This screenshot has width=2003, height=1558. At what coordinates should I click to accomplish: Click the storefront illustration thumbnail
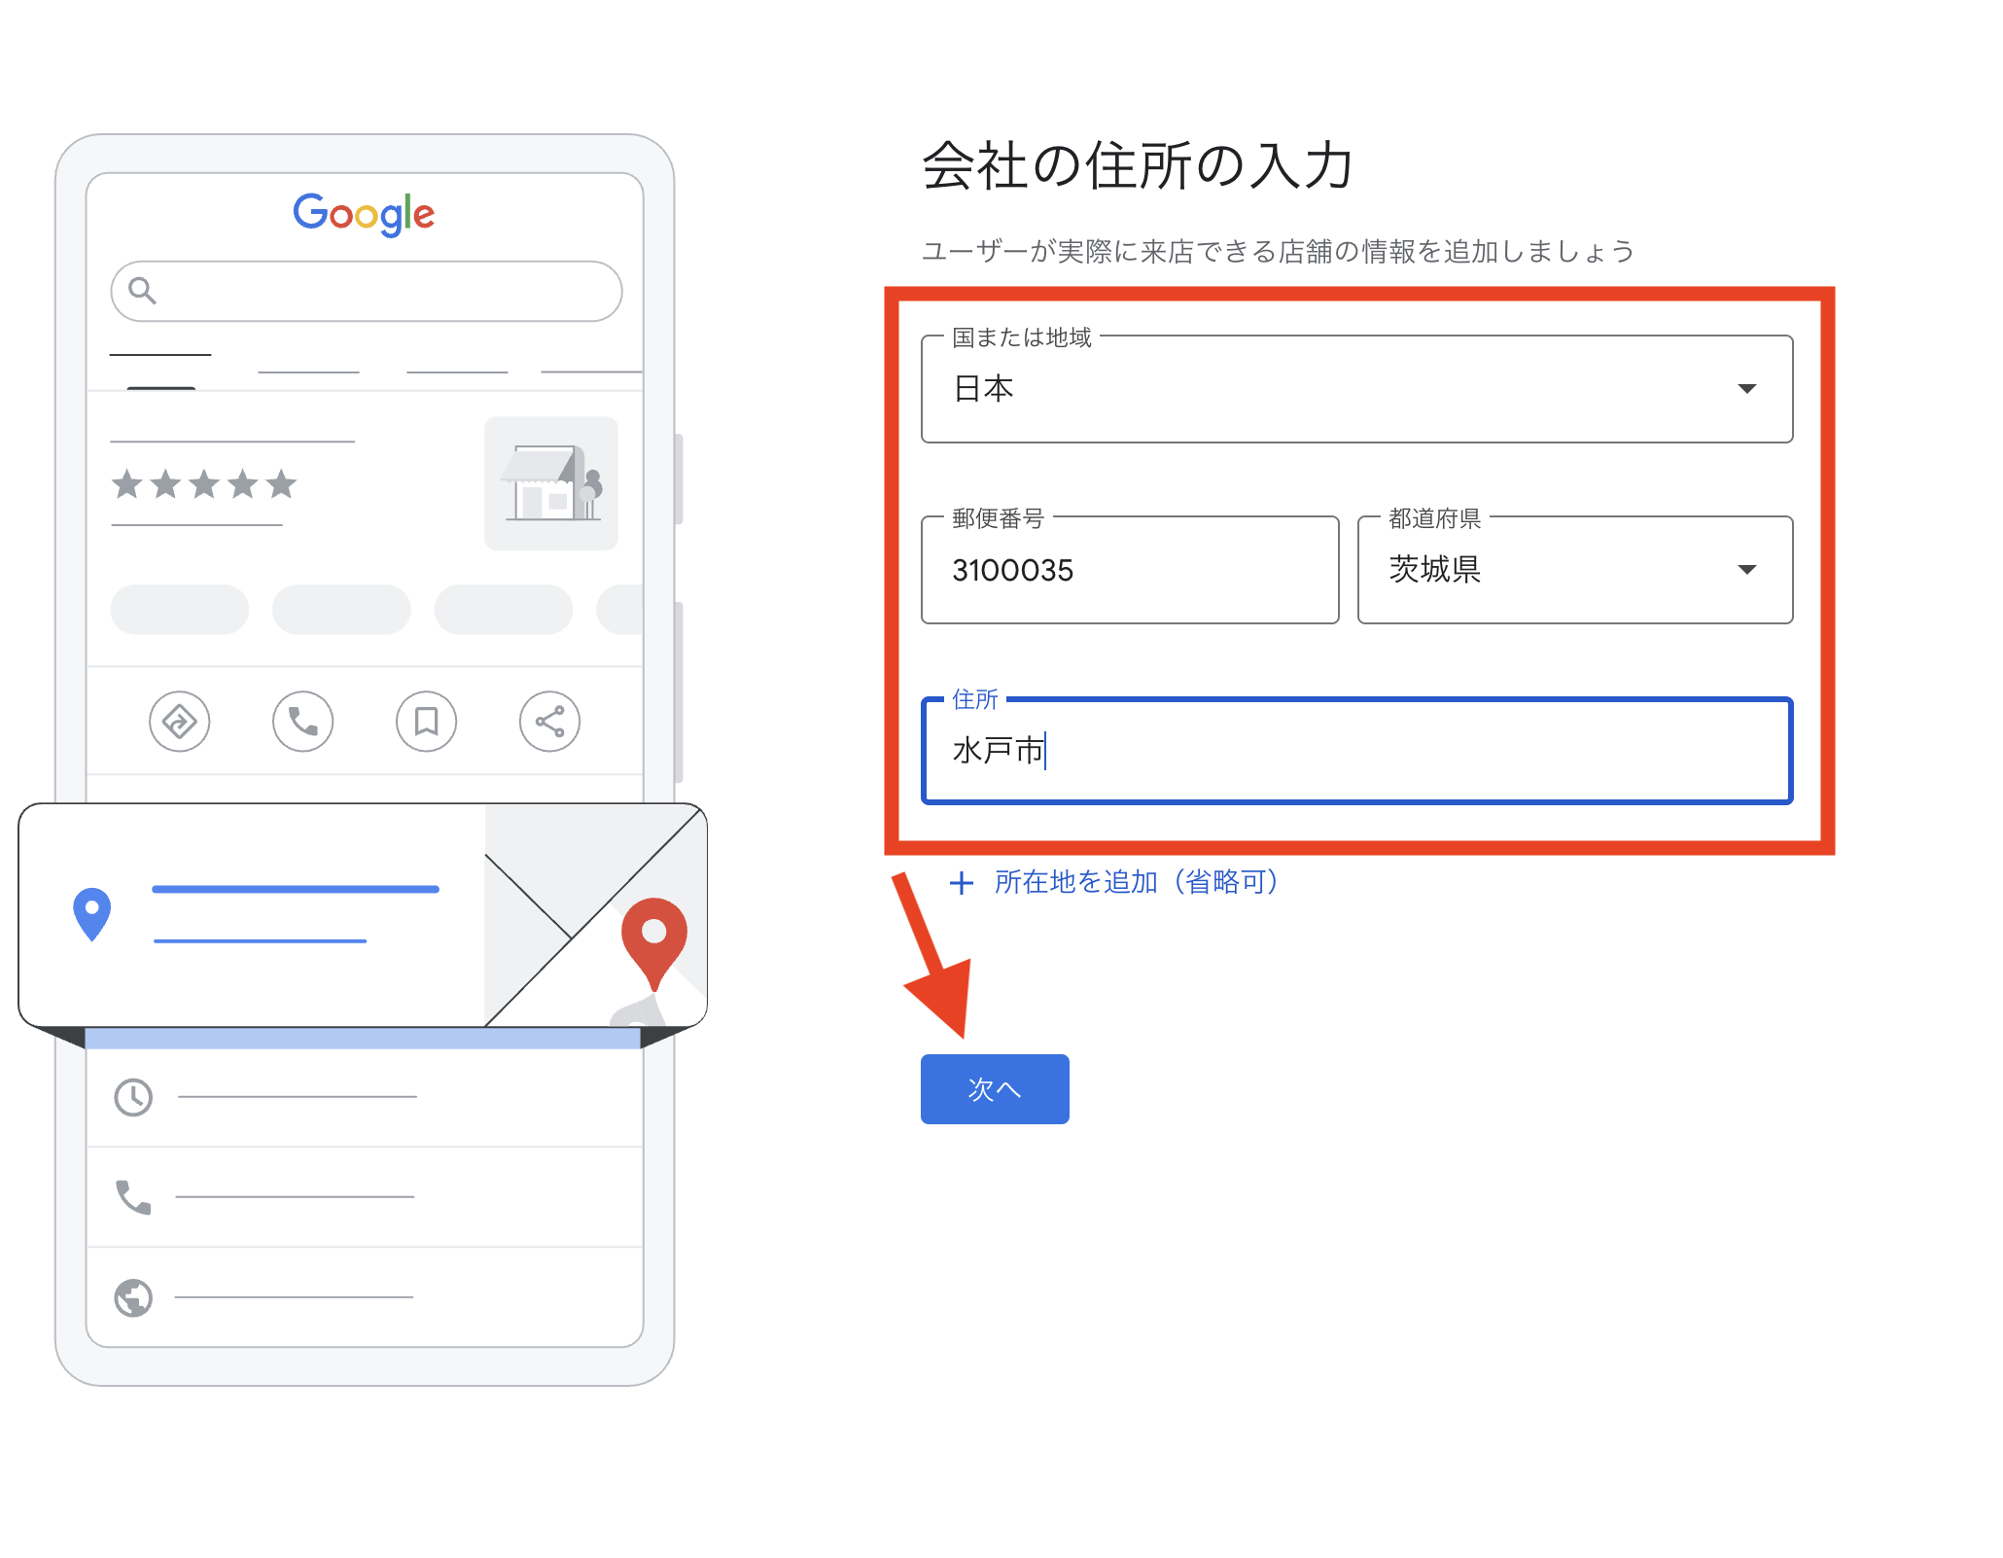pos(551,483)
